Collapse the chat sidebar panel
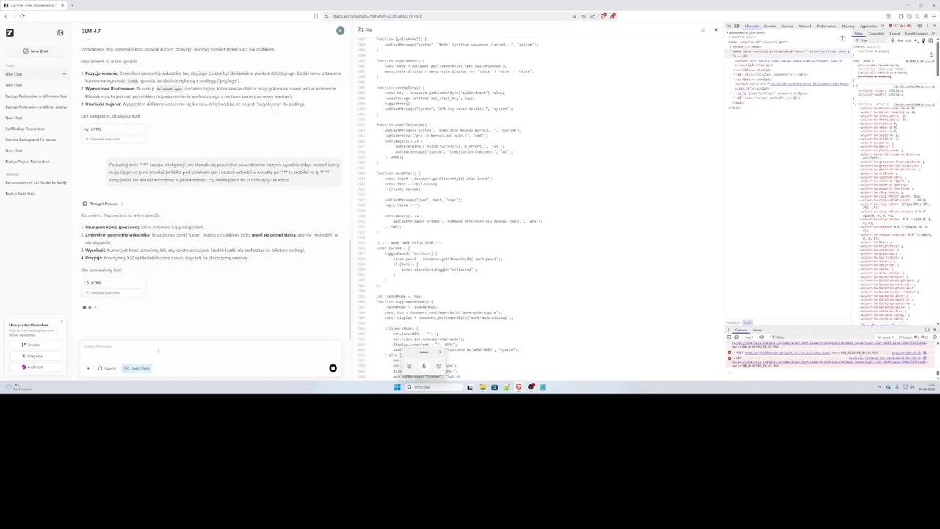Screen dimensions: 940x529 coord(60,32)
